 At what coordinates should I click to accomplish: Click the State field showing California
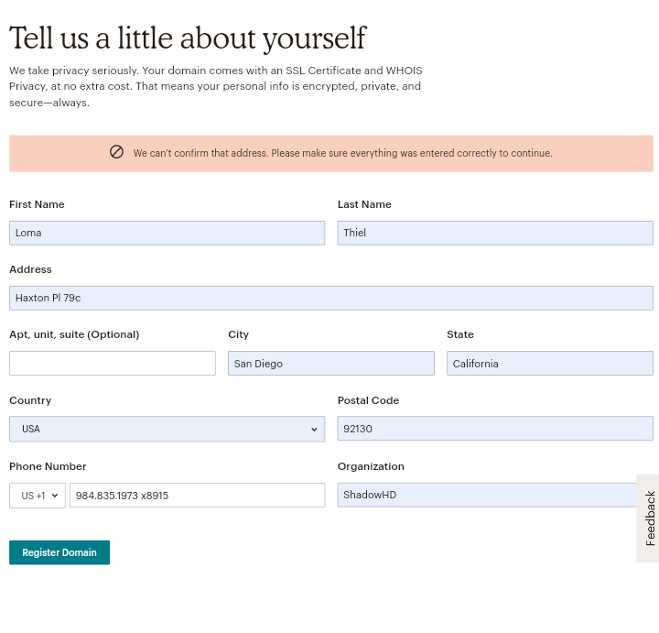click(x=549, y=364)
